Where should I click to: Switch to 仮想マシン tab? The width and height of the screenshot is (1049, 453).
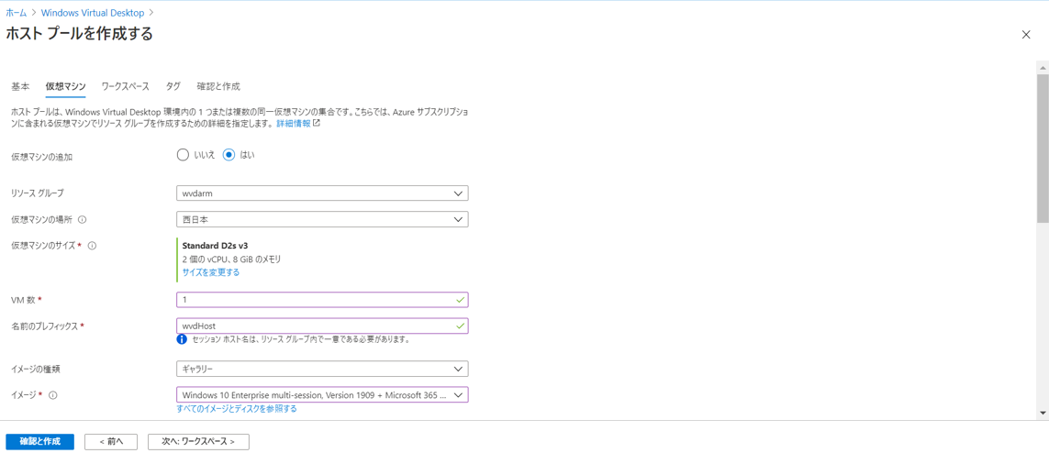click(65, 86)
